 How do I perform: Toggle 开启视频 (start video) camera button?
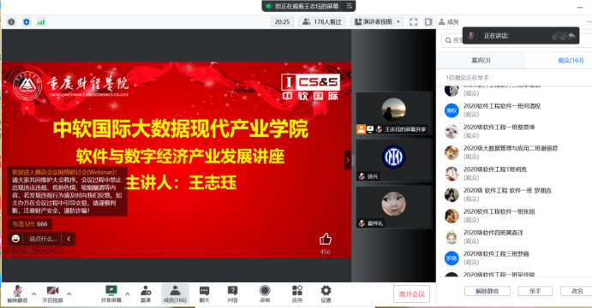pos(52,294)
